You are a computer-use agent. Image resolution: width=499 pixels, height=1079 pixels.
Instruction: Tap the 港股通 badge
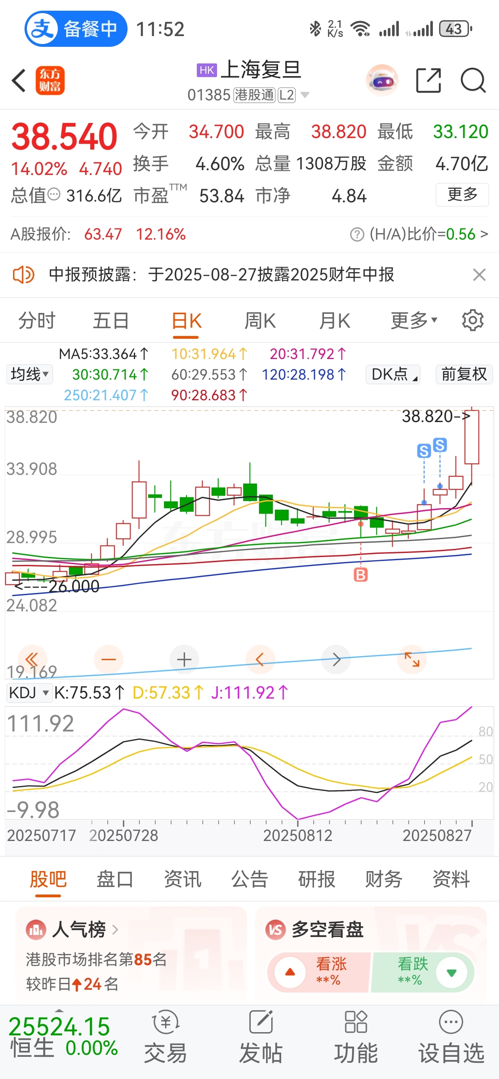click(x=254, y=95)
